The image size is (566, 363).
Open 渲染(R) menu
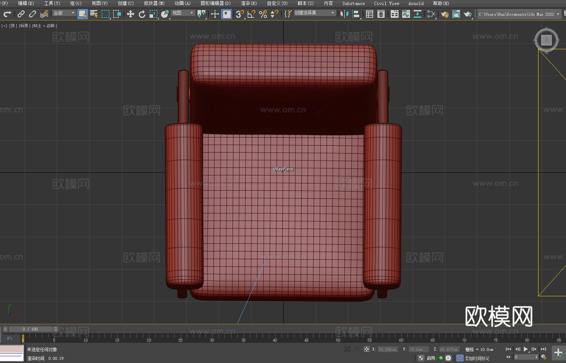[x=249, y=3]
